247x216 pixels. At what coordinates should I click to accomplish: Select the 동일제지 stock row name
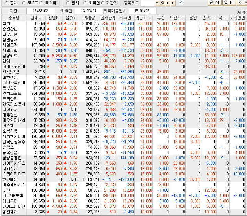point(10,212)
